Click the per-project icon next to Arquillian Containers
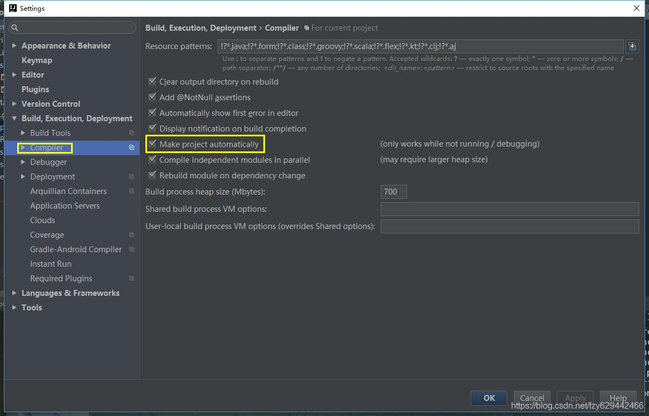Viewport: 649px width, 416px height. tap(131, 191)
